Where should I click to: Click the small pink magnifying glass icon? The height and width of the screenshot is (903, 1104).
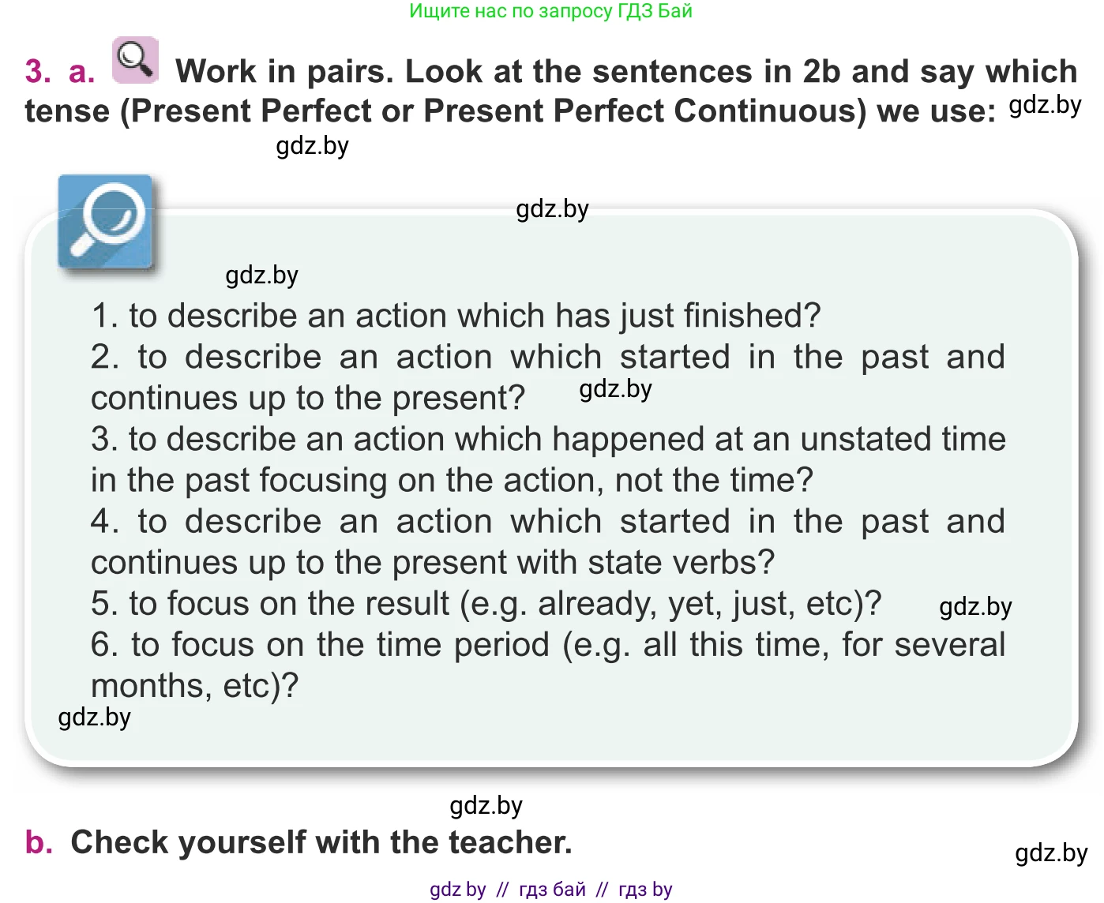(x=135, y=59)
